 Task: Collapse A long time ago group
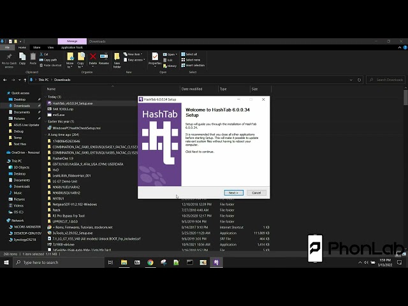(x=45, y=135)
